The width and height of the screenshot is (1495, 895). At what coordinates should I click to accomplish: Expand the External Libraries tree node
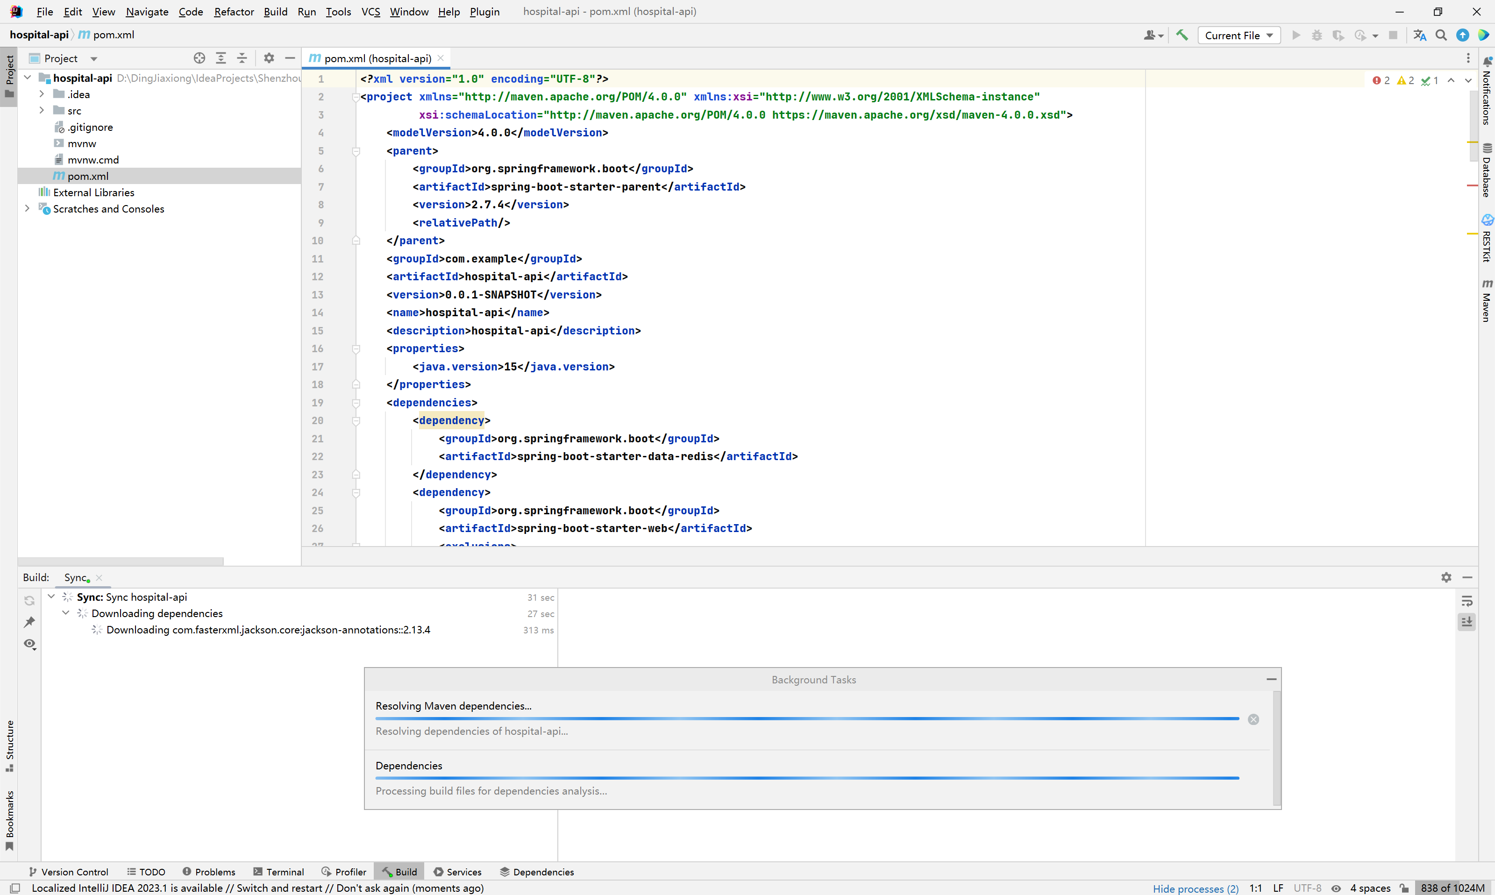click(26, 193)
